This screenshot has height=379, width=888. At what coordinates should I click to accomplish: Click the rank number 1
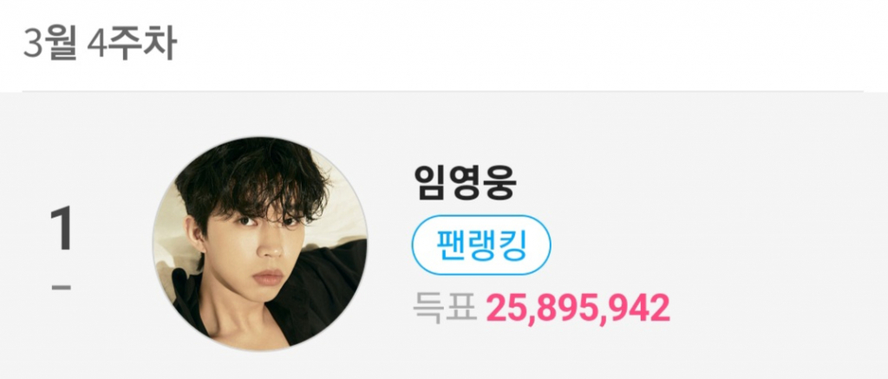click(x=62, y=229)
